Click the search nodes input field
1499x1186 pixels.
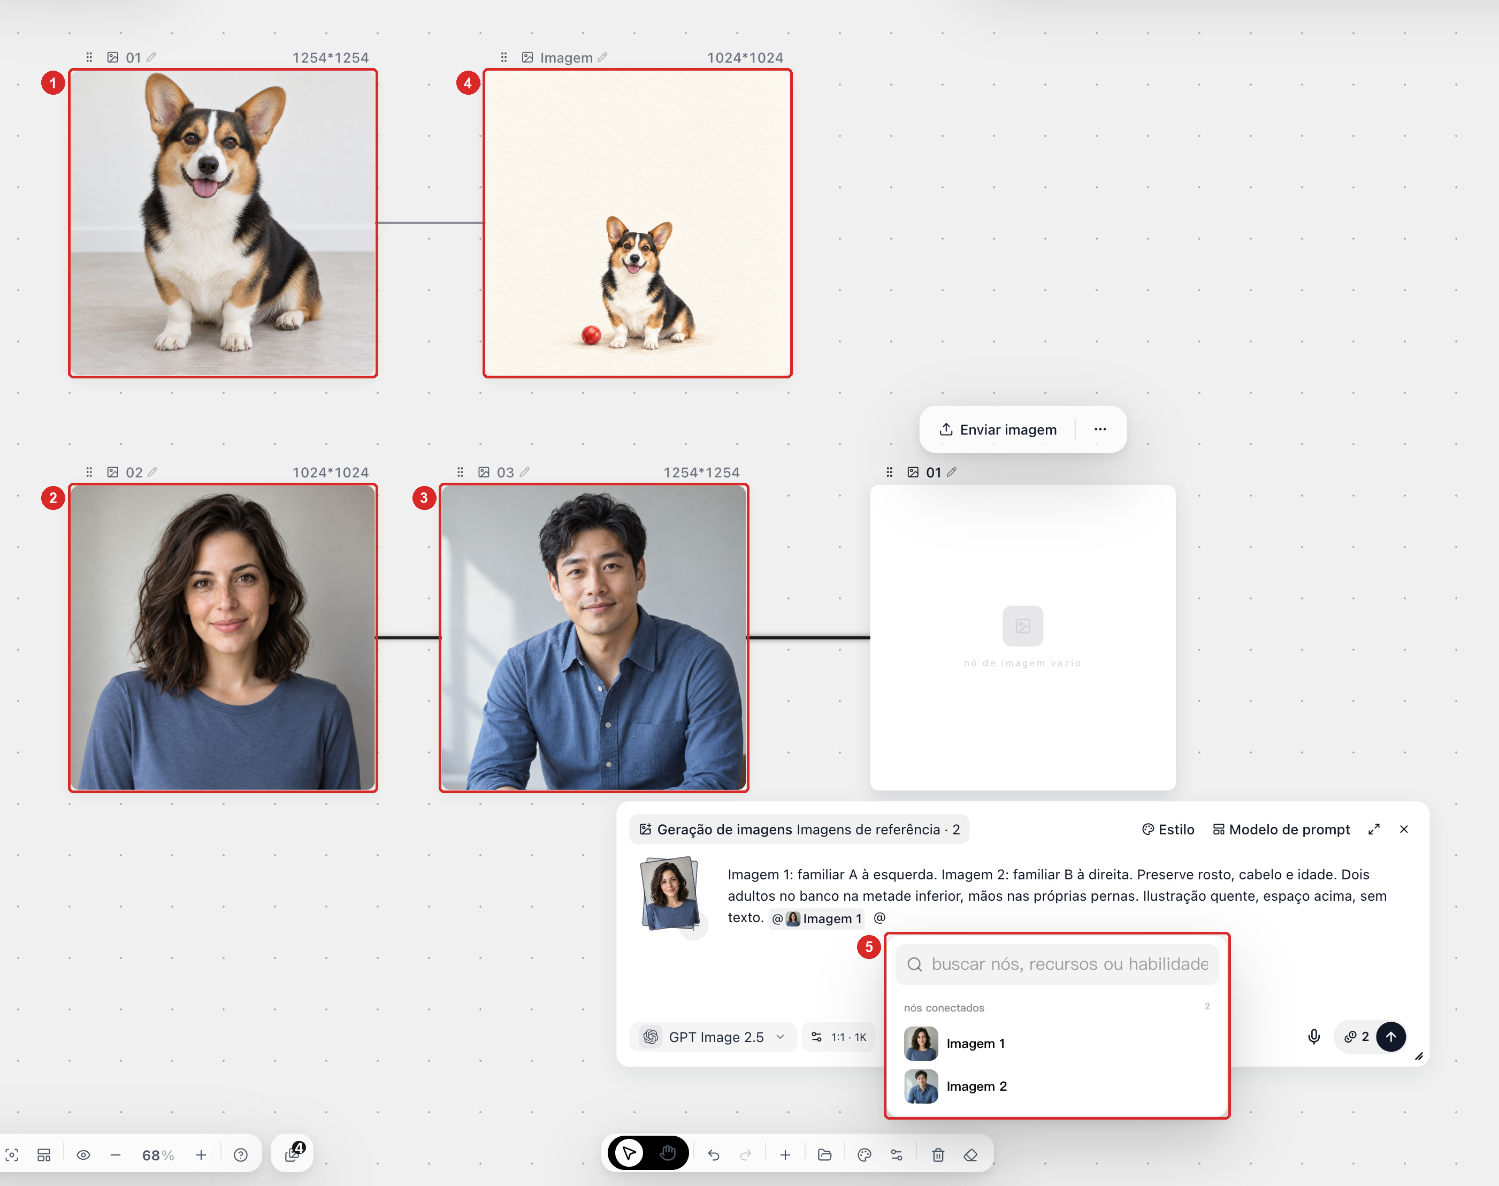tap(1057, 964)
